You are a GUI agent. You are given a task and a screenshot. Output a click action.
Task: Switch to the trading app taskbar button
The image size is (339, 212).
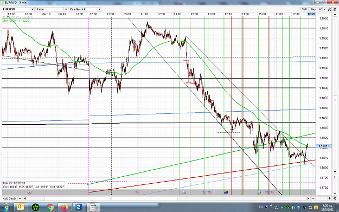93,208
